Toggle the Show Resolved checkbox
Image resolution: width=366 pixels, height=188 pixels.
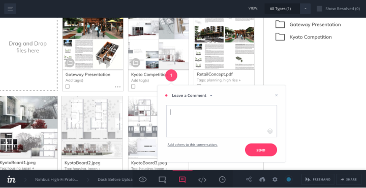tap(320, 9)
